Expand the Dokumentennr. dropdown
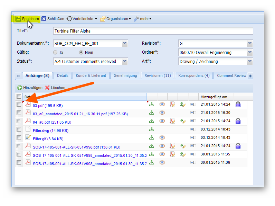This screenshot has height=206, width=275. 125,43
